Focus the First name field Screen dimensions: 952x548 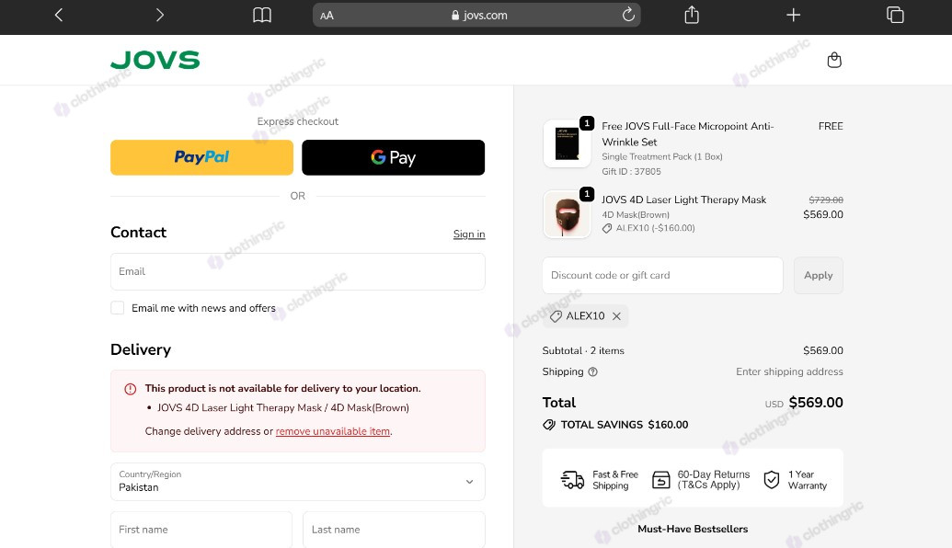[201, 530]
